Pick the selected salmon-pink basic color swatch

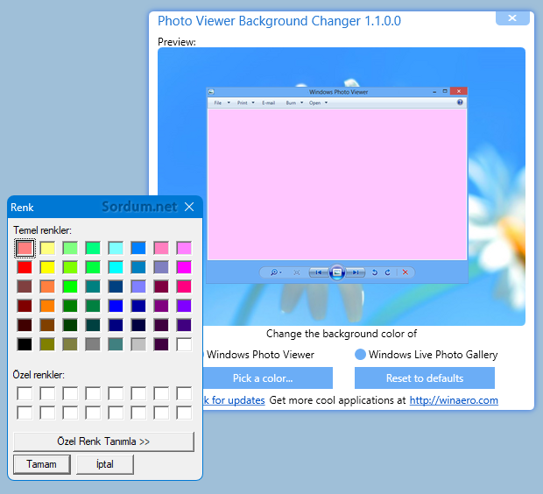(25, 248)
